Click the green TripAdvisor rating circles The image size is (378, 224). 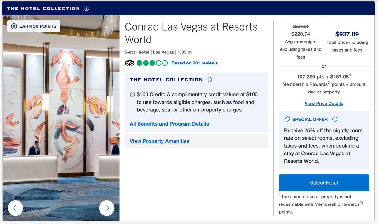(x=152, y=63)
